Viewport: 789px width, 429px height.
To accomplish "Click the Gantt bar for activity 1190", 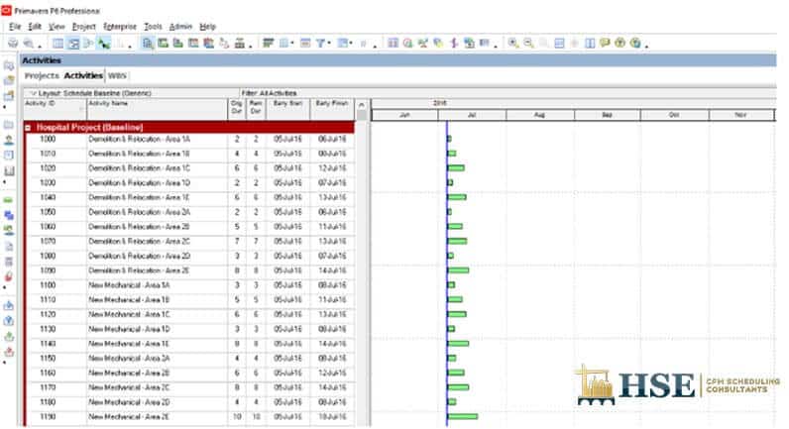I will tap(462, 417).
